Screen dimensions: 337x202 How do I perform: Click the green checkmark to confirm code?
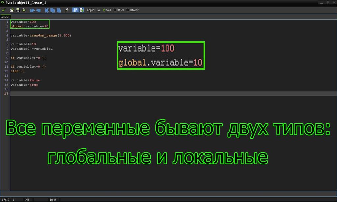4,10
